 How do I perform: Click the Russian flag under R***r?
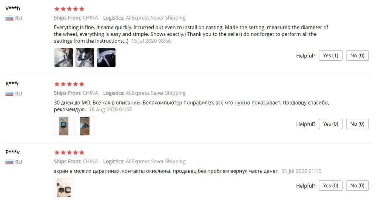click(9, 94)
